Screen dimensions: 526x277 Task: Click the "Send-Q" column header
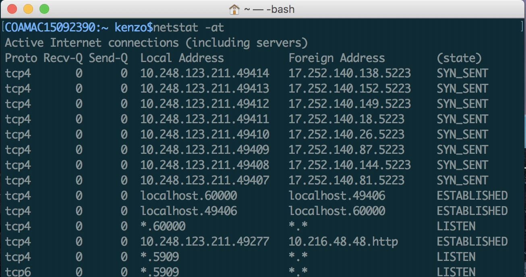(x=108, y=58)
